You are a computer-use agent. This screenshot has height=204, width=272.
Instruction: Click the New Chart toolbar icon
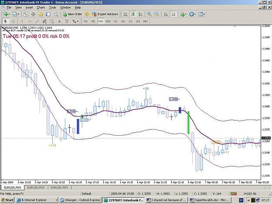(x=5, y=14)
